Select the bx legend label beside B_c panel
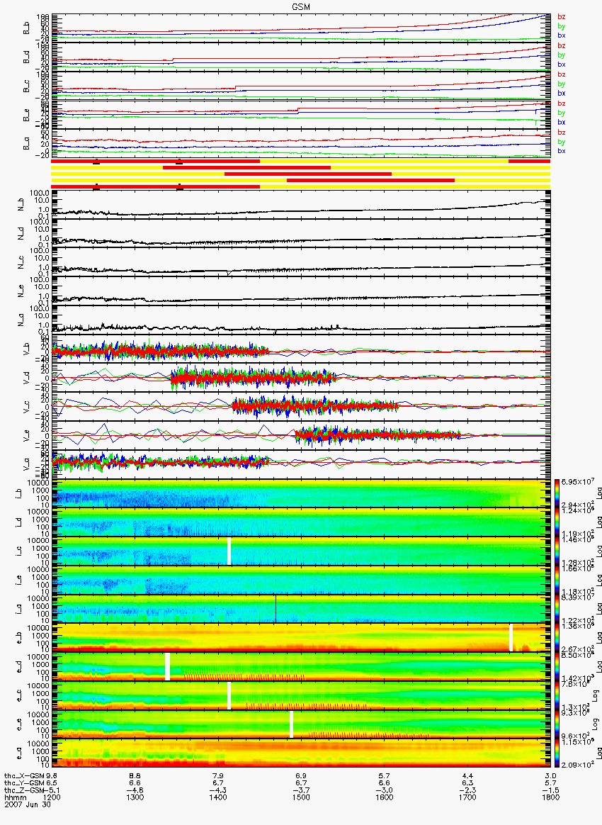 [x=562, y=93]
